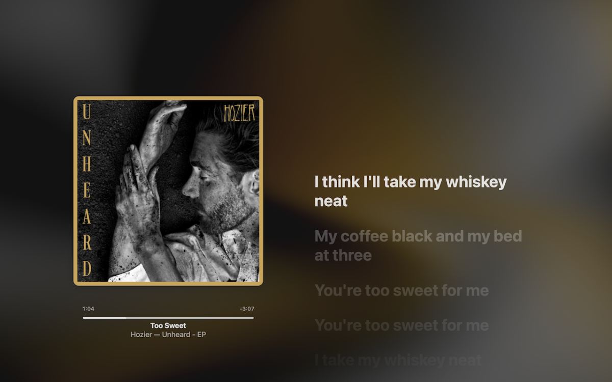This screenshot has width=612, height=382.
Task: Click the elapsed time 1:04 label
Action: click(x=88, y=309)
